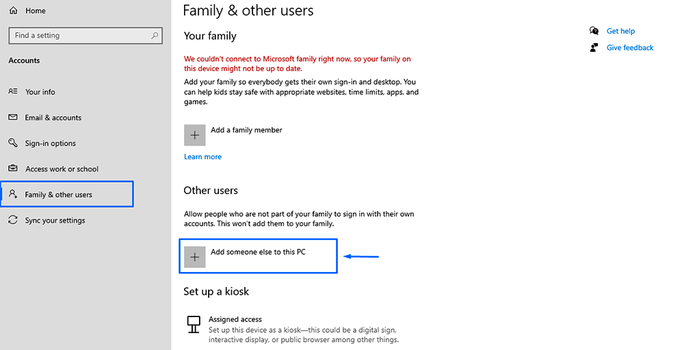The width and height of the screenshot is (684, 350).
Task: Open the Learn more link
Action: (x=202, y=157)
